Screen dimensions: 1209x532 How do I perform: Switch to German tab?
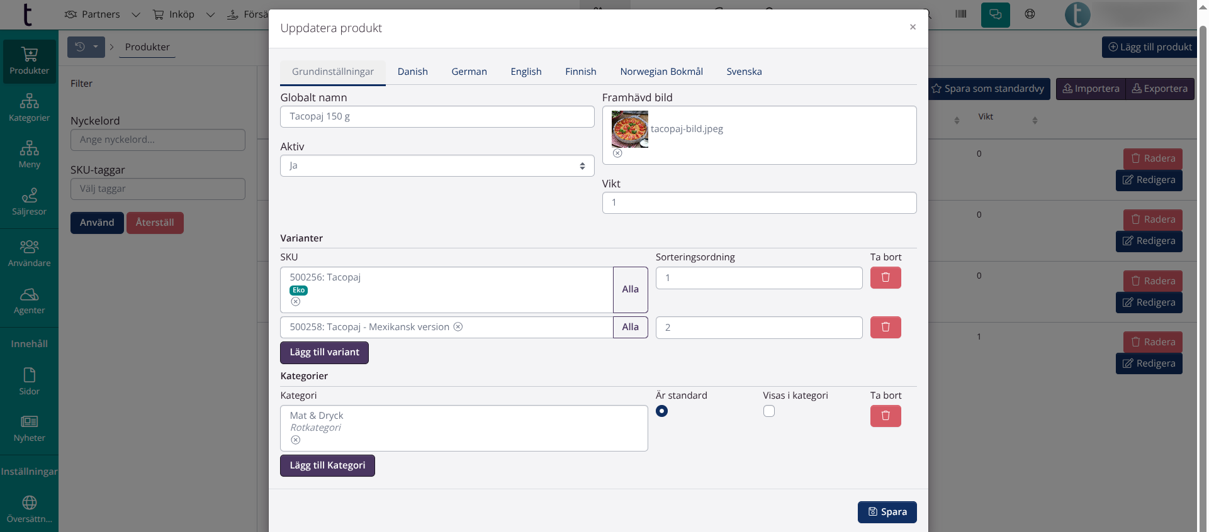pyautogui.click(x=470, y=72)
